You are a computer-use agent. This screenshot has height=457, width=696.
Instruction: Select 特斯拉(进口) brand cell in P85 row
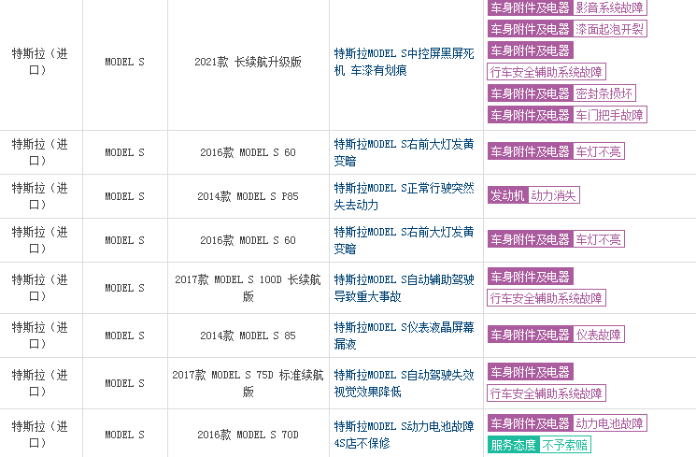click(x=41, y=196)
